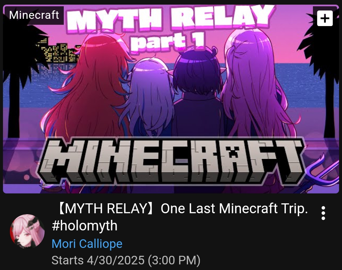Click the plus icon on thumbnail corner

coord(325,18)
